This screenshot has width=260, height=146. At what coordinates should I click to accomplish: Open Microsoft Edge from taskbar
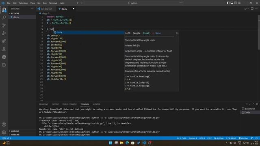127,143
